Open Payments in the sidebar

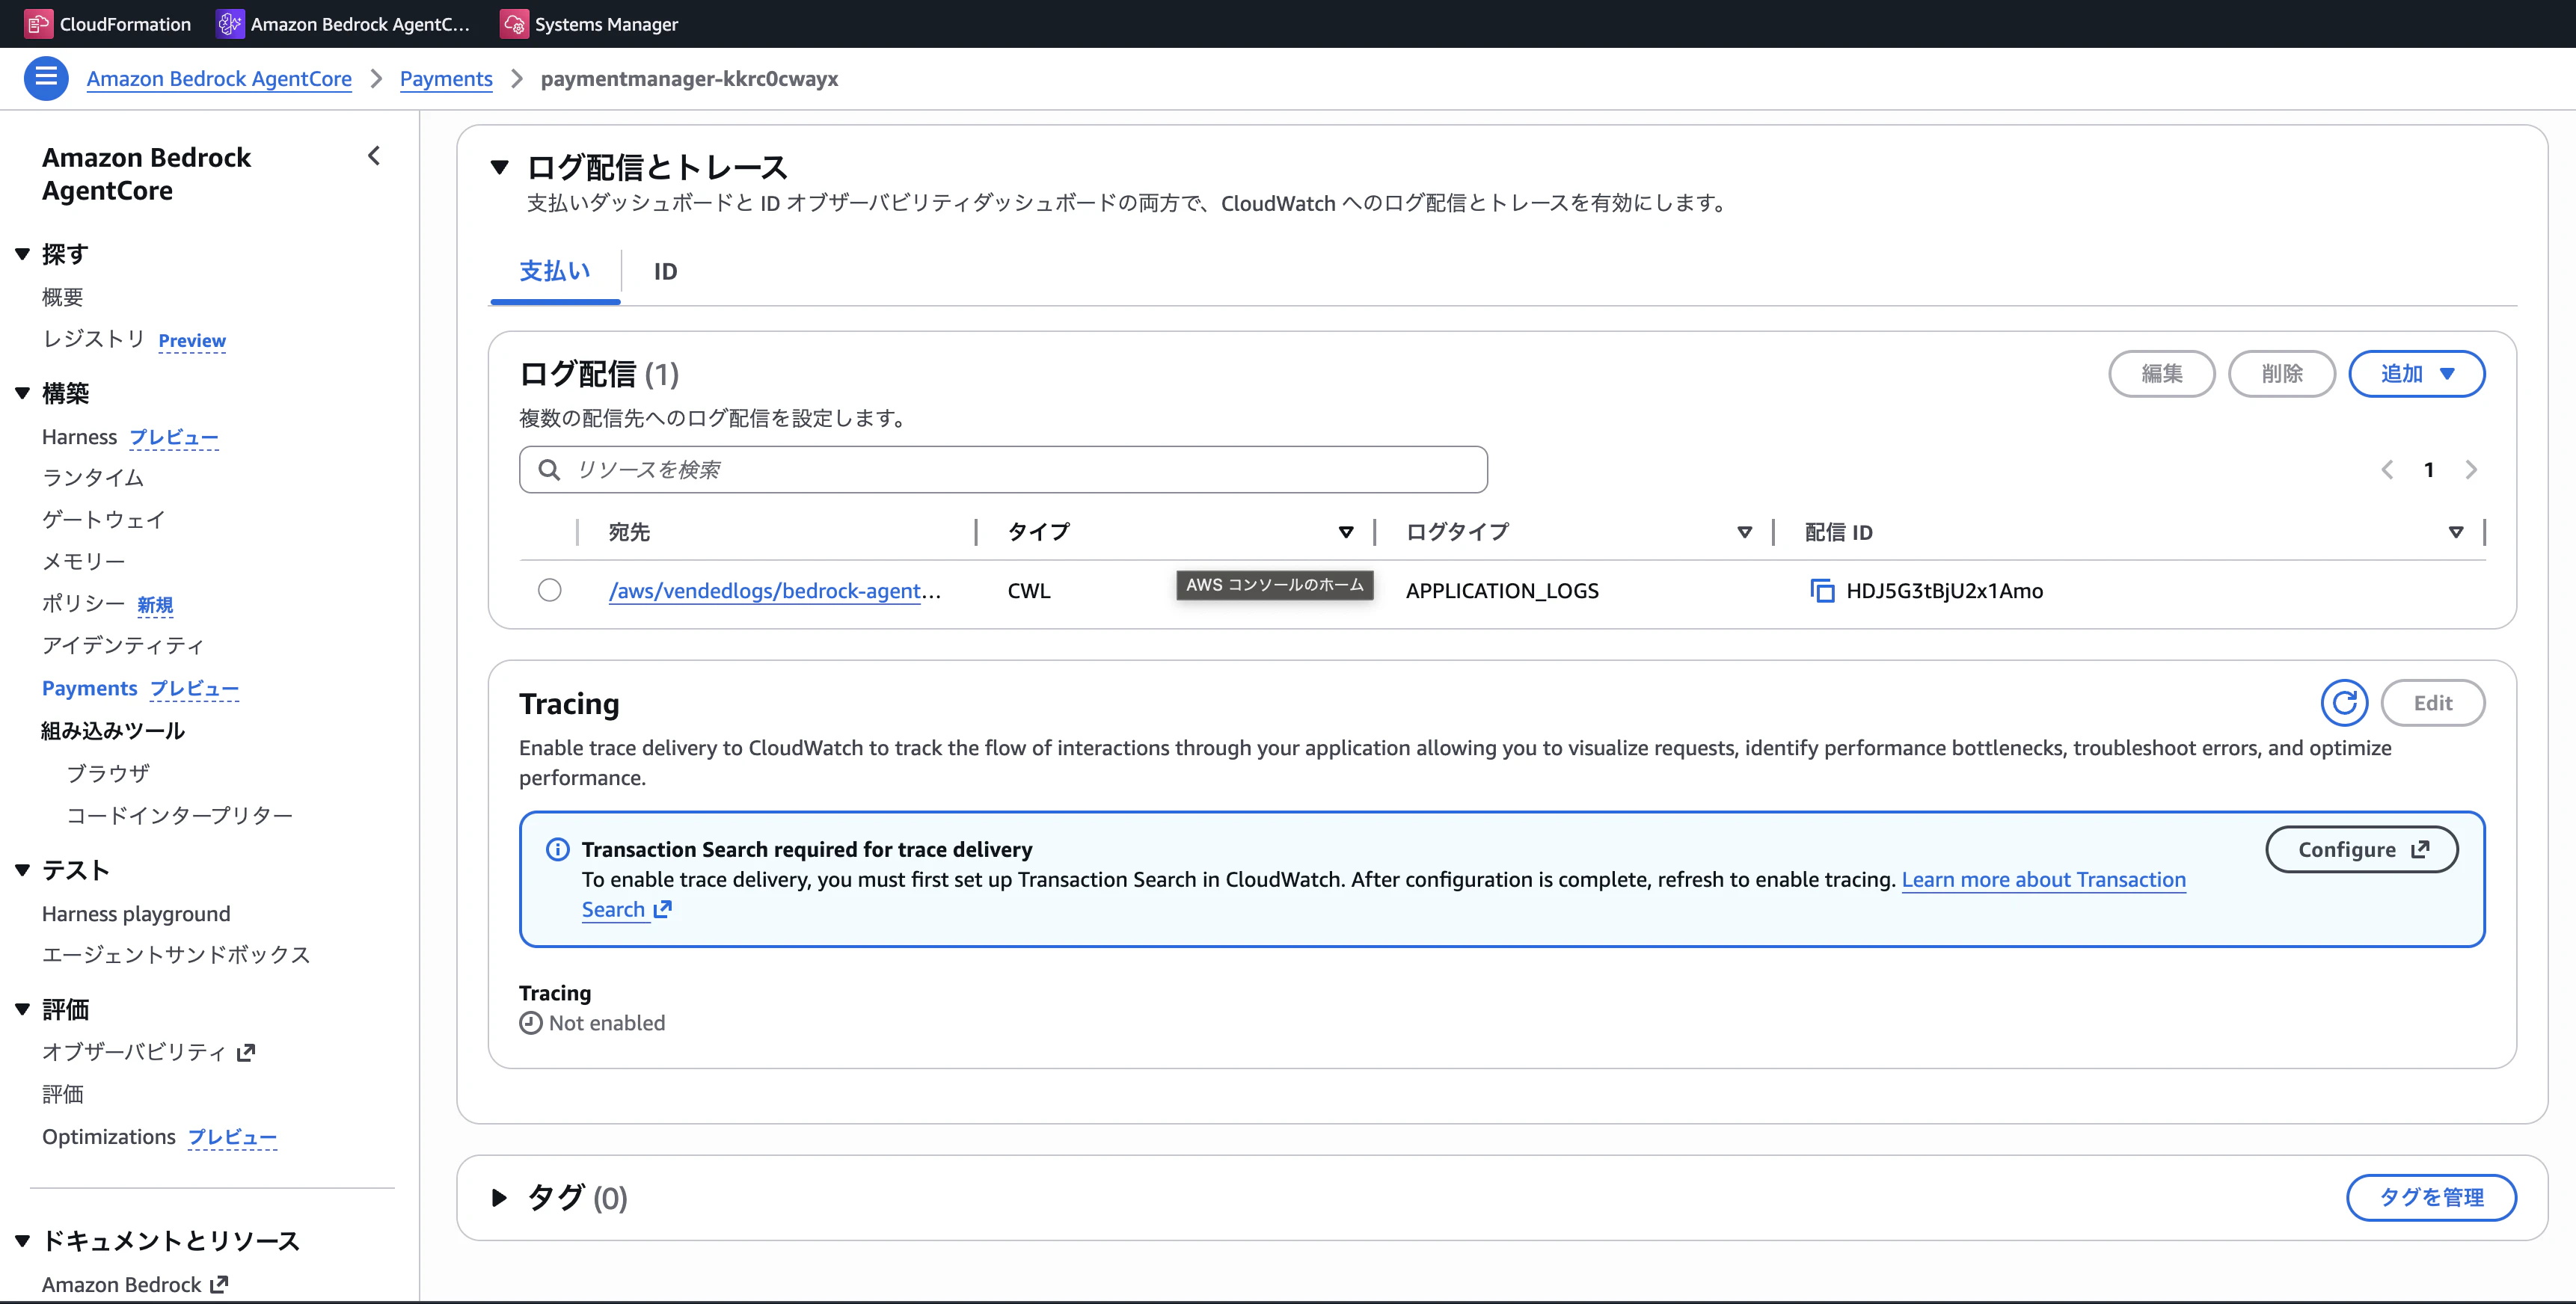[90, 688]
